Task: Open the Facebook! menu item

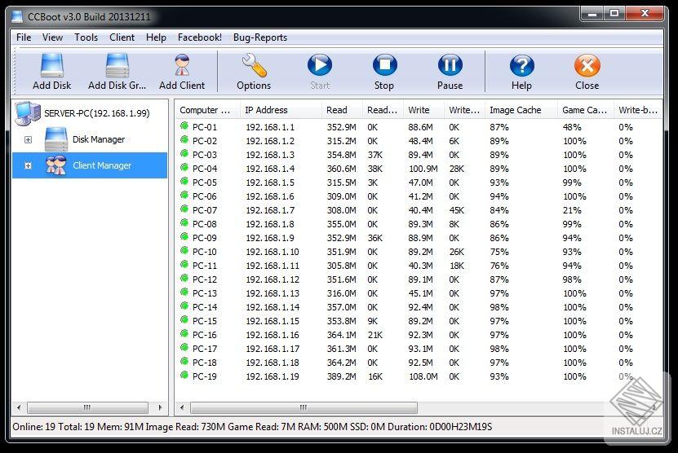Action: point(200,37)
